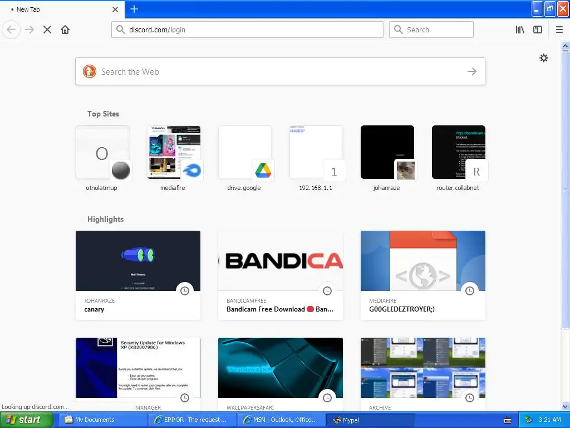Image resolution: width=570 pixels, height=428 pixels.
Task: Go to the Home page
Action: point(65,30)
